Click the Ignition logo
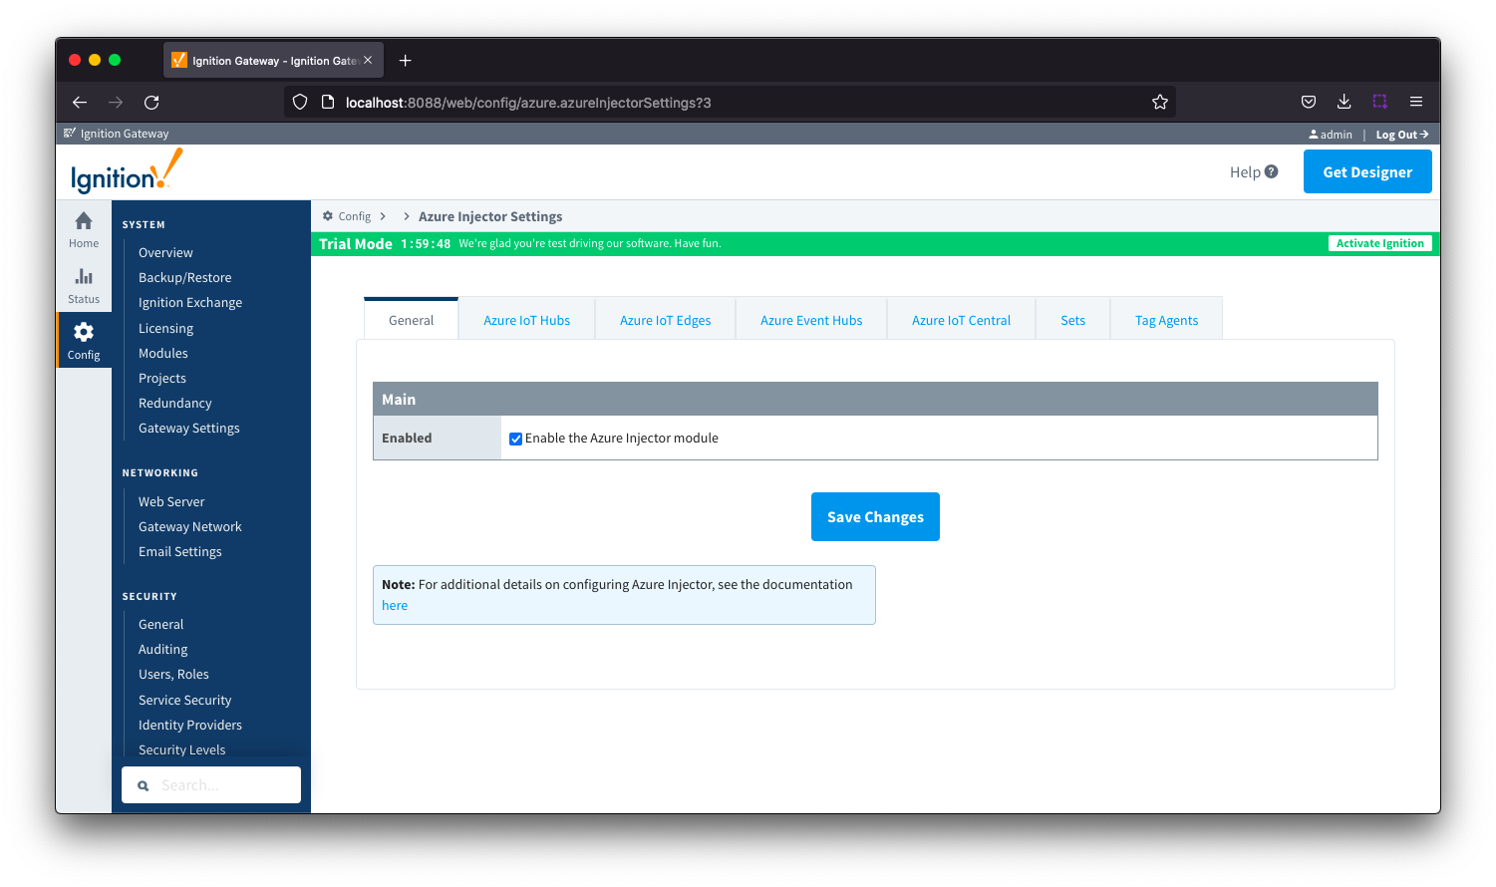 [127, 171]
